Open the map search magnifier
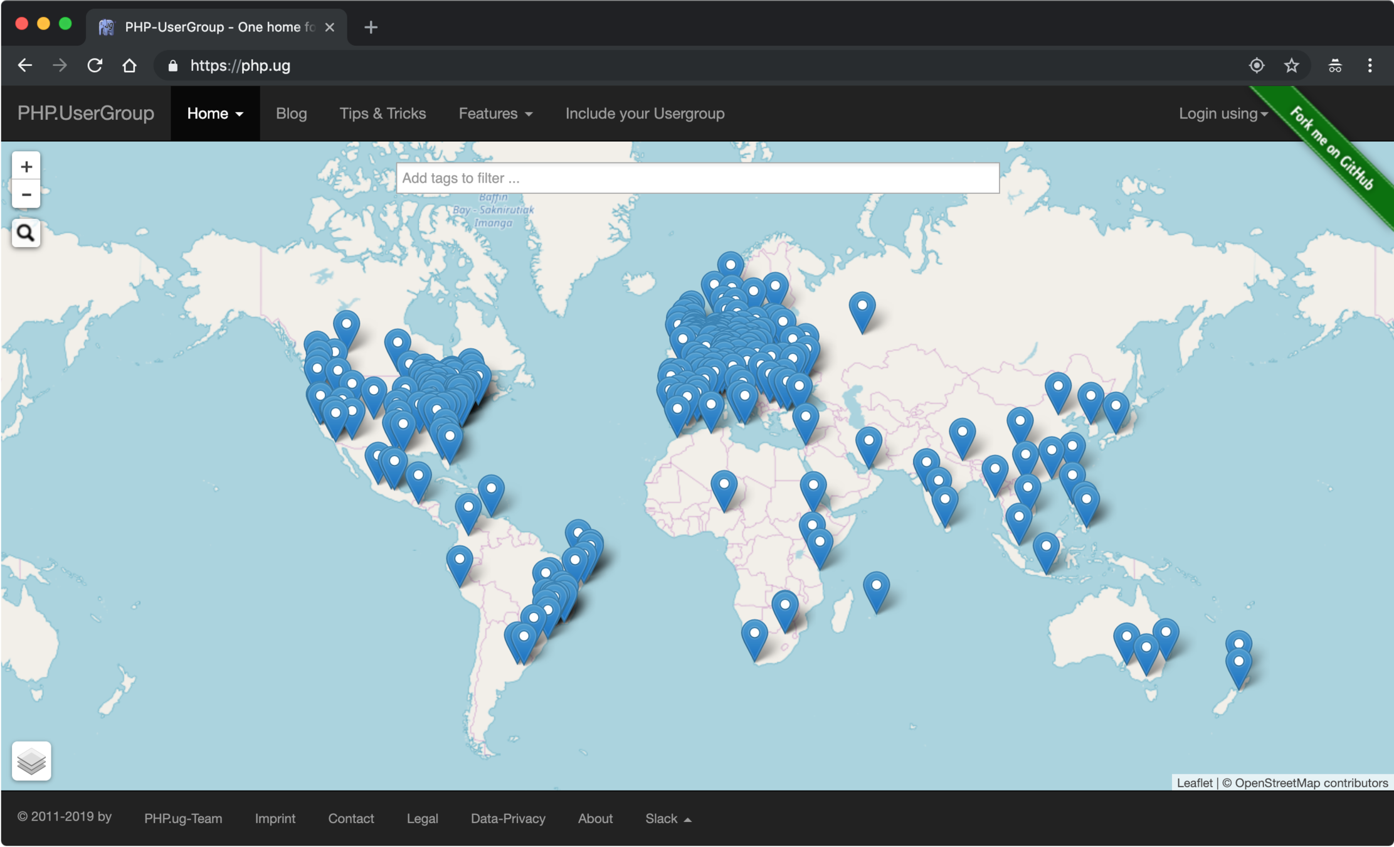Viewport: 1394px width, 847px height. click(26, 233)
